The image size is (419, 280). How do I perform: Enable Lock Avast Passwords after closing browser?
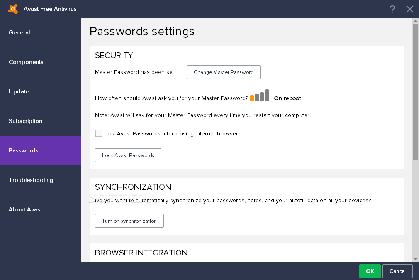point(99,133)
